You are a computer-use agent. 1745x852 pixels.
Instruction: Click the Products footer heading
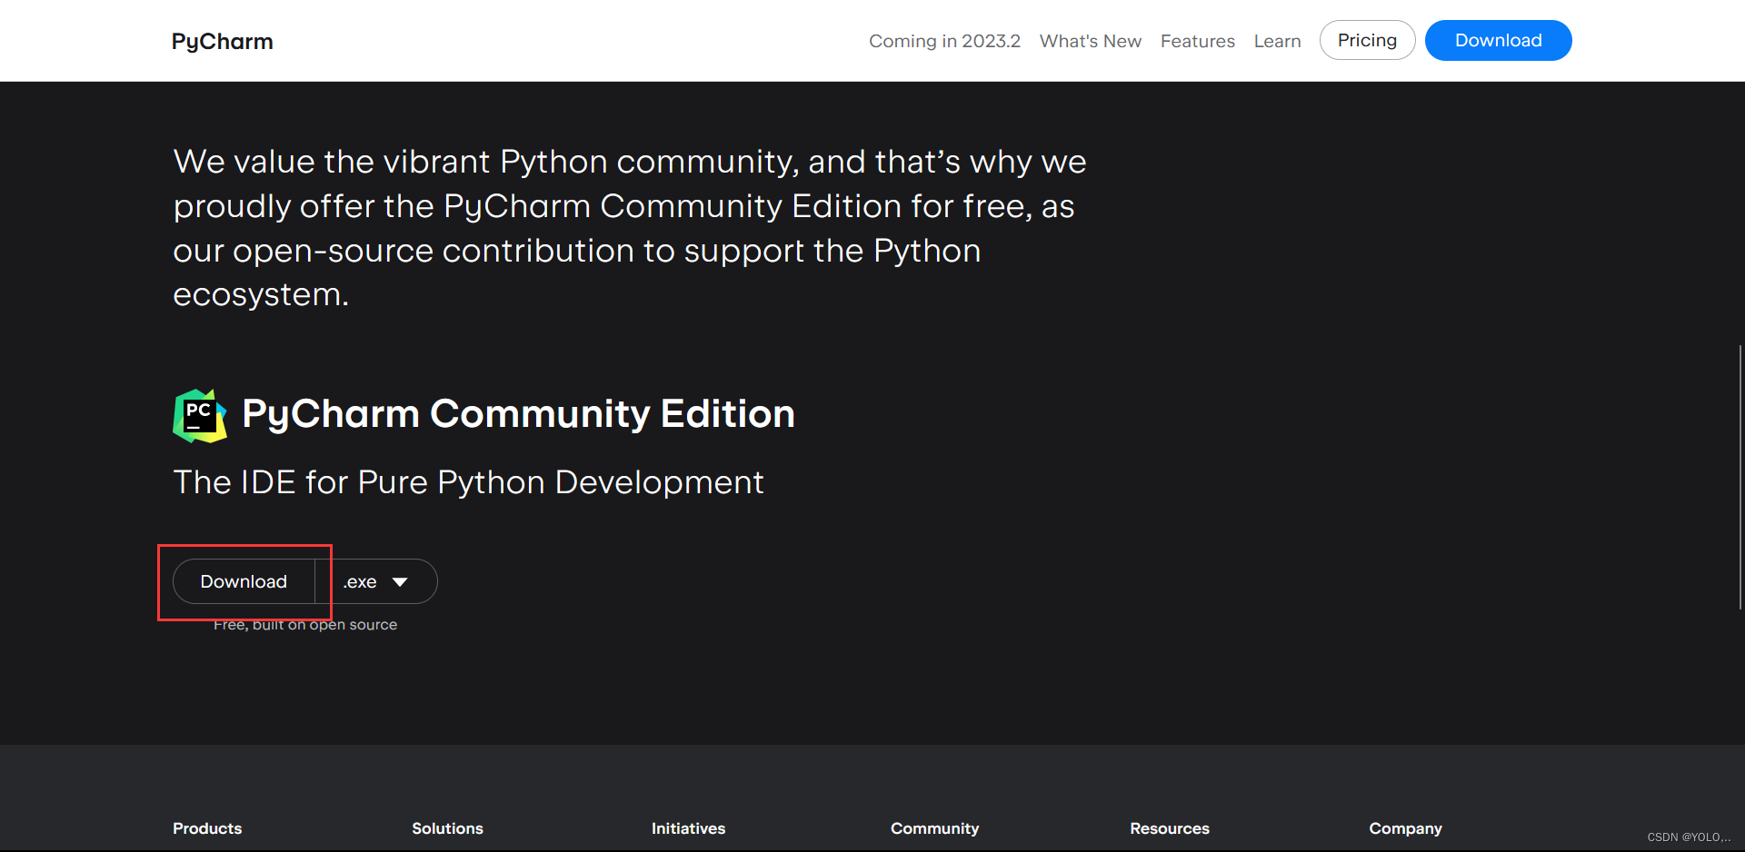click(x=207, y=828)
